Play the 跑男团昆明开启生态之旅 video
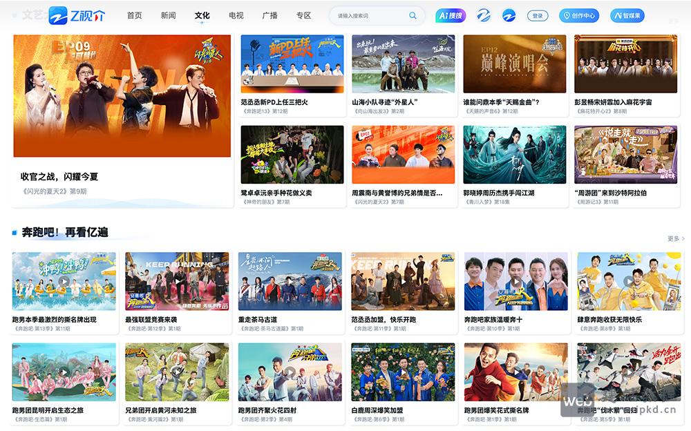Screen dimensions: 691x431 point(64,372)
